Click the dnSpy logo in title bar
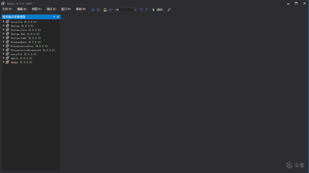Image resolution: width=309 pixels, height=173 pixels. click(x=3, y=4)
